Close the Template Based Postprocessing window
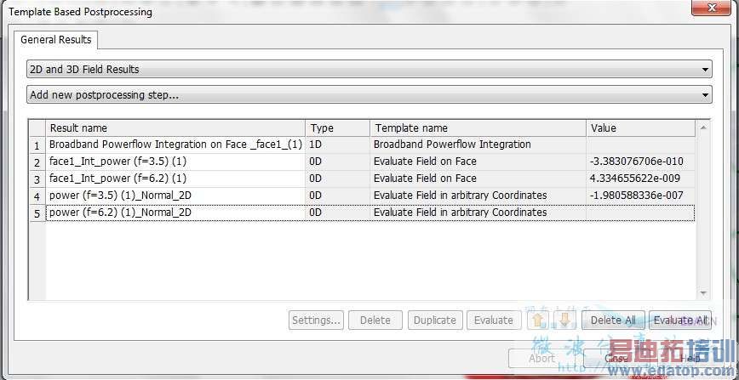The width and height of the screenshot is (739, 380). 712,9
